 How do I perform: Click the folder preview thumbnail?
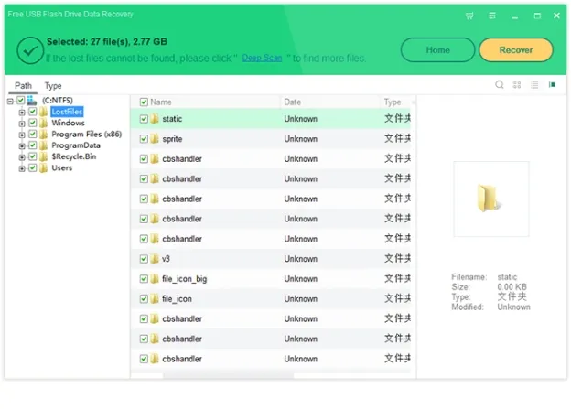tap(490, 199)
